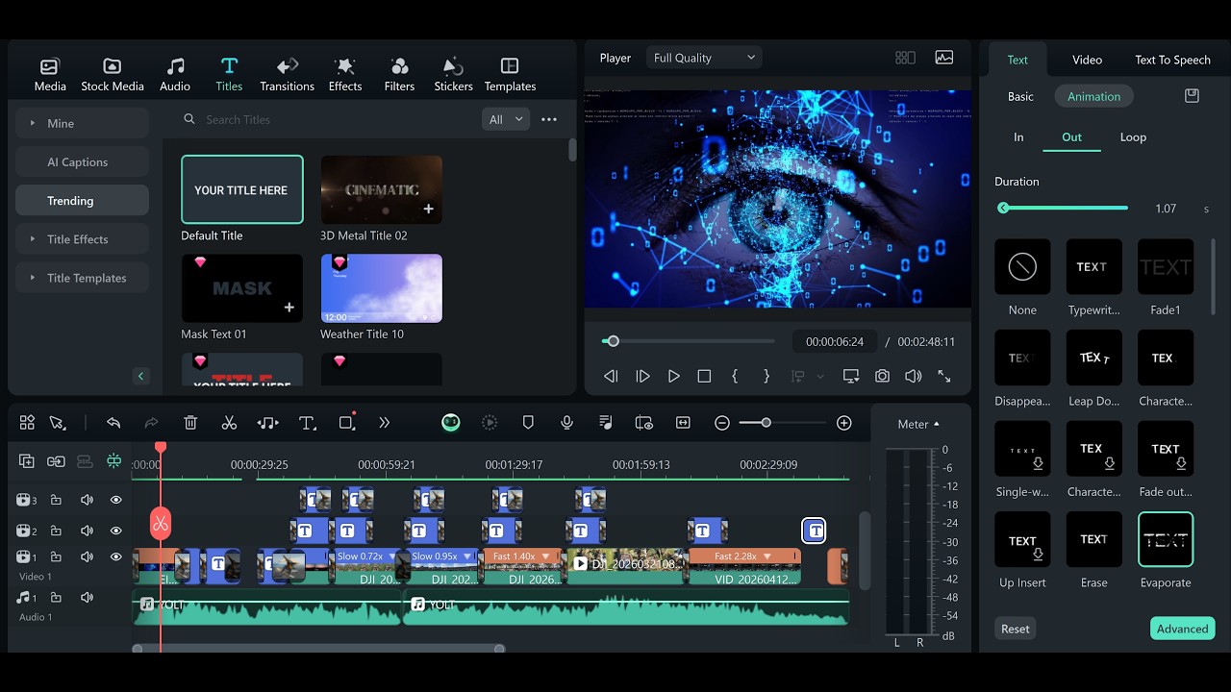Hide video track 3 with eye icon
Image resolution: width=1231 pixels, height=692 pixels.
point(116,500)
